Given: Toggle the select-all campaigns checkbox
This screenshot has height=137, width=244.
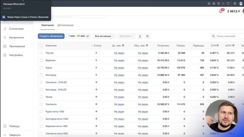Looking at the screenshot, I should [x=41, y=46].
